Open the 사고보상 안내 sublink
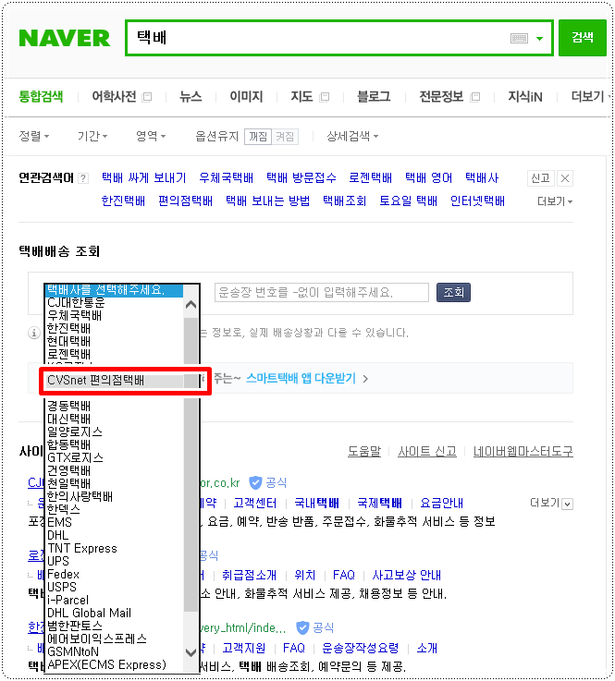615x681 pixels. [x=406, y=575]
